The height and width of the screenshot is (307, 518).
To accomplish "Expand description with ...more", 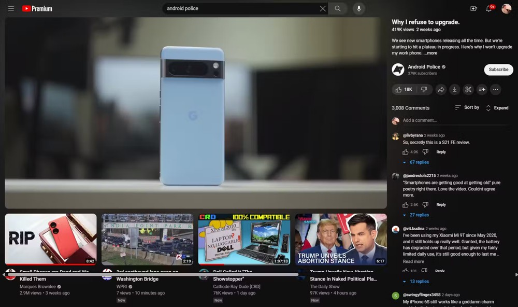I will (x=430, y=53).
